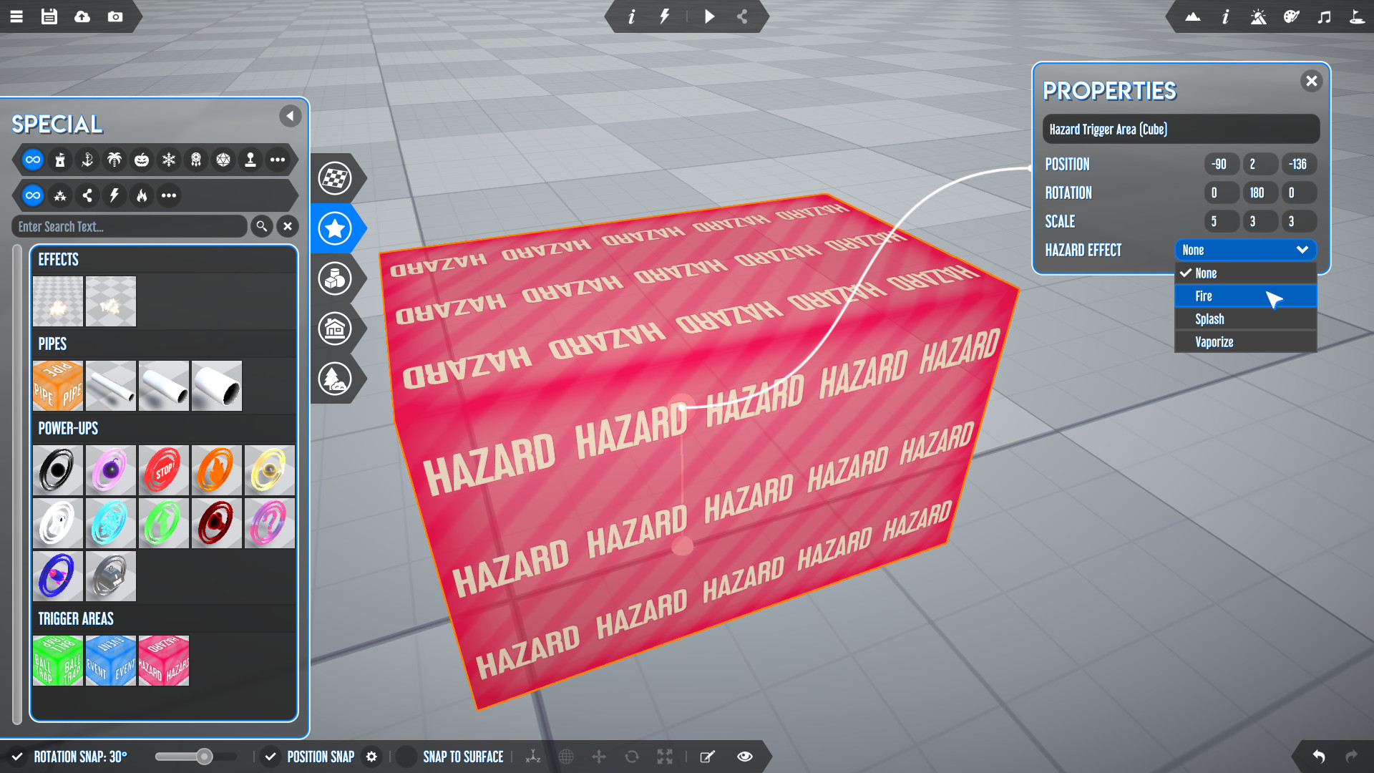Toggle the Rotation Snap checkbox
Viewport: 1374px width, 773px height.
click(17, 757)
